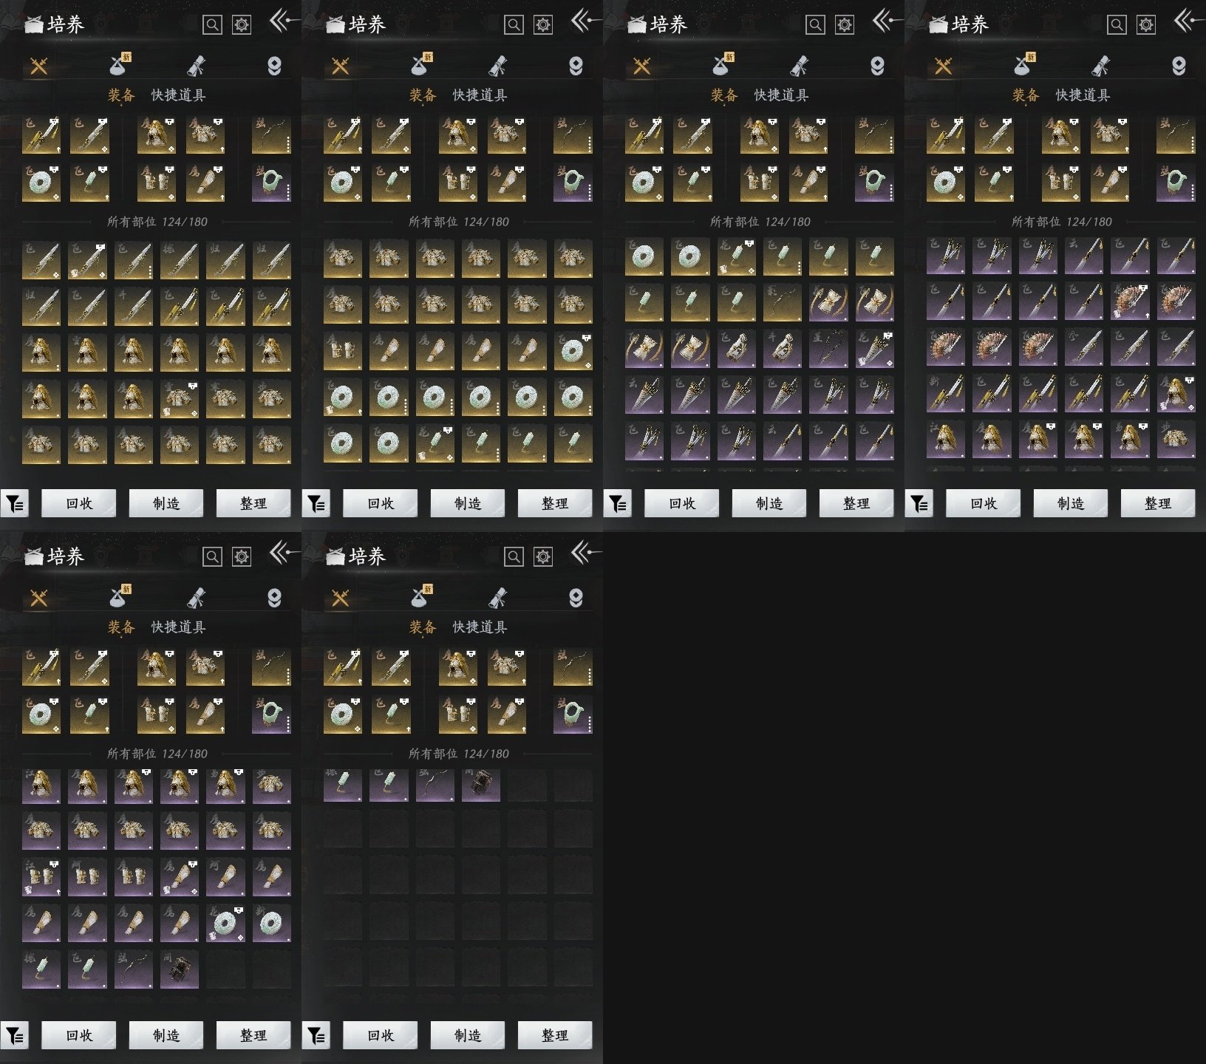Switch to 快捷道具 tab in the purple-helmets-first panel

[x=178, y=627]
